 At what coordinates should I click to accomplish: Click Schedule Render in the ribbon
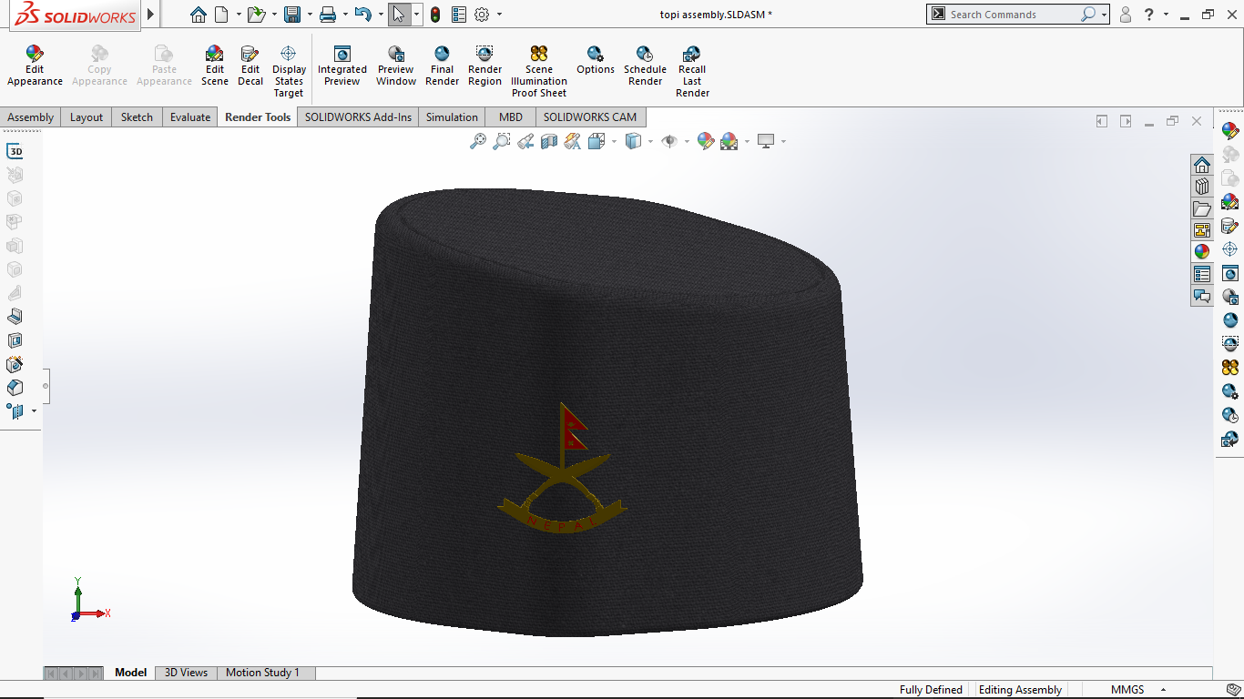pos(645,66)
